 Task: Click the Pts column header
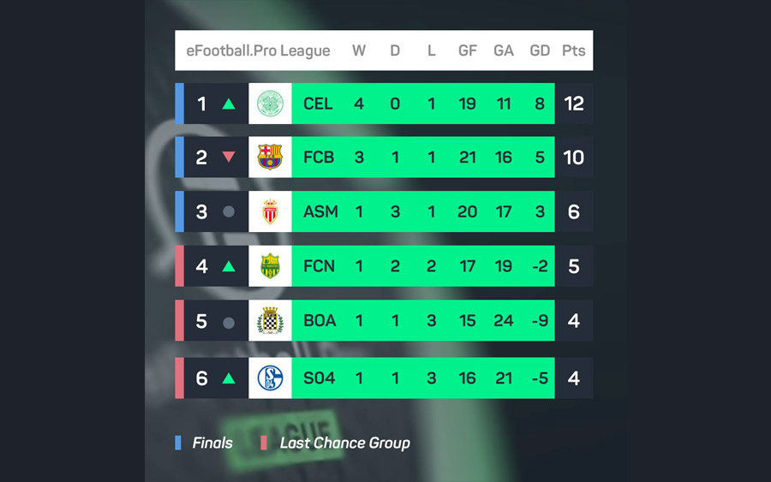pyautogui.click(x=574, y=51)
